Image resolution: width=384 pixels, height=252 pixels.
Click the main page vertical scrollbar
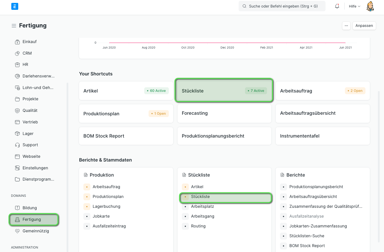point(379,167)
